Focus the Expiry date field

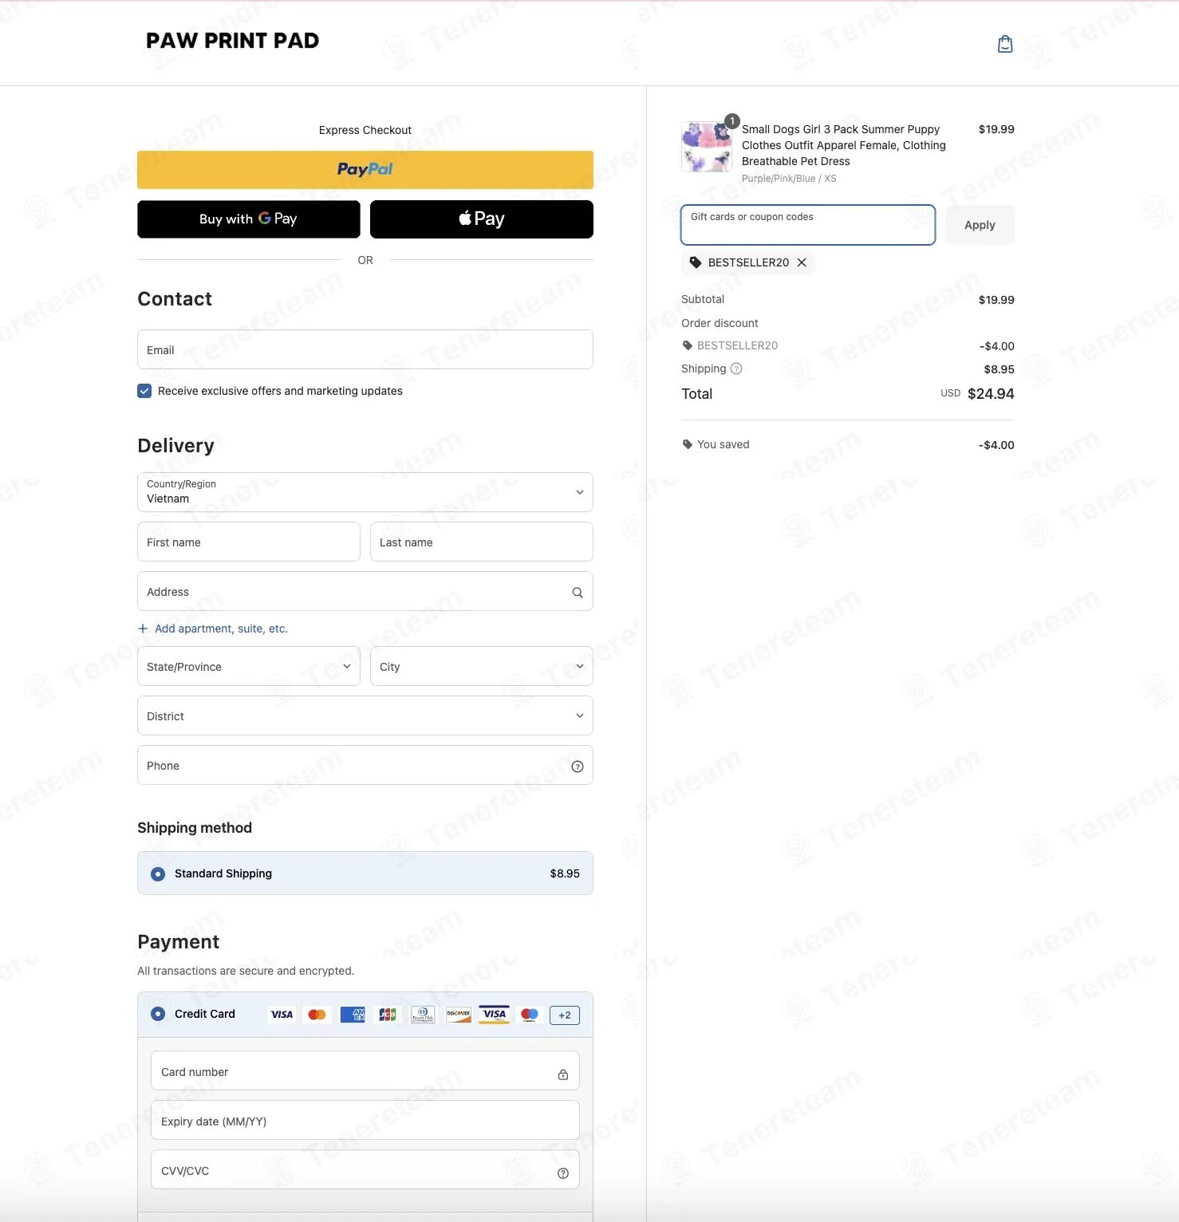365,1120
